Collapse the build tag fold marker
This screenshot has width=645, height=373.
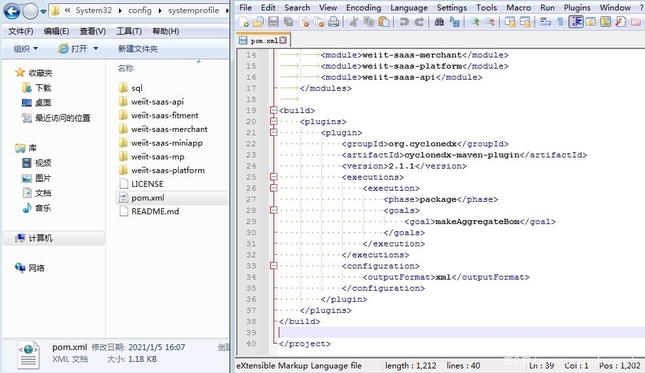pos(273,110)
